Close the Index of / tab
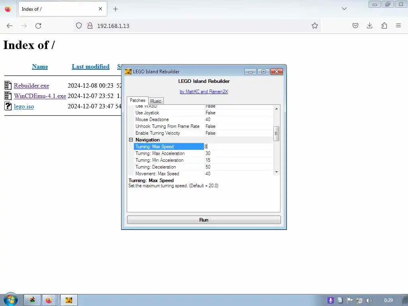 [x=100, y=9]
